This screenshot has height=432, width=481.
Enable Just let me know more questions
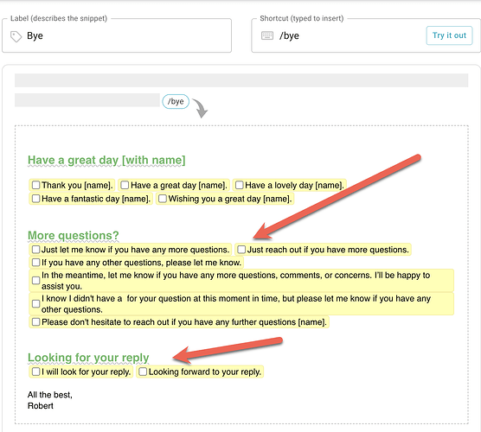pos(35,250)
